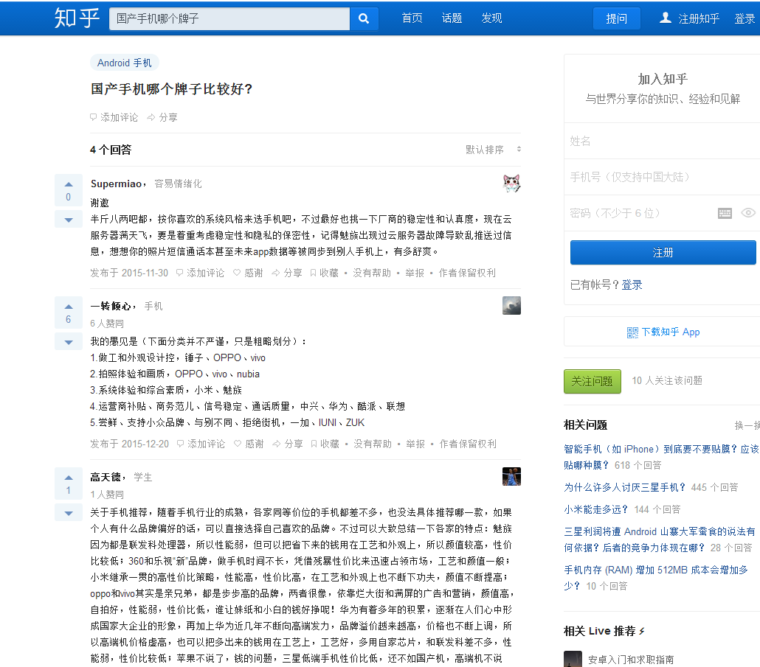Share 一转倾心's answer
The height and width of the screenshot is (667, 760).
tap(288, 444)
